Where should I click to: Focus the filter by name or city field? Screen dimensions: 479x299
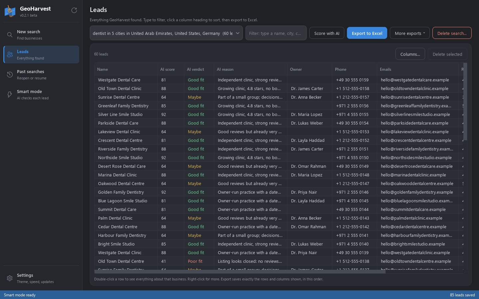[276, 33]
